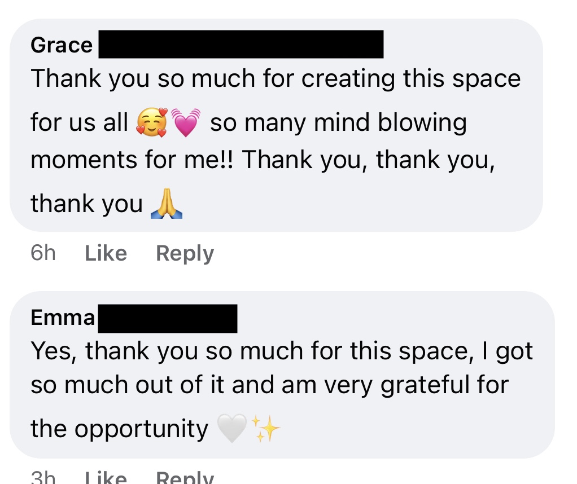The width and height of the screenshot is (577, 484).
Task: Click the redacted surname beside Grace
Action: 241,45
